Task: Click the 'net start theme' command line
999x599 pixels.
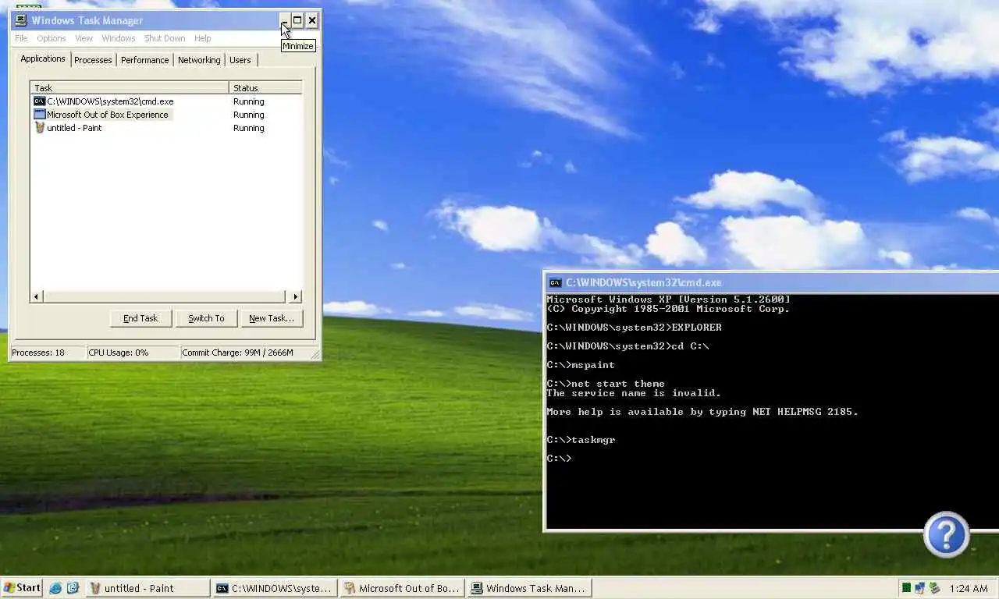Action: click(606, 384)
